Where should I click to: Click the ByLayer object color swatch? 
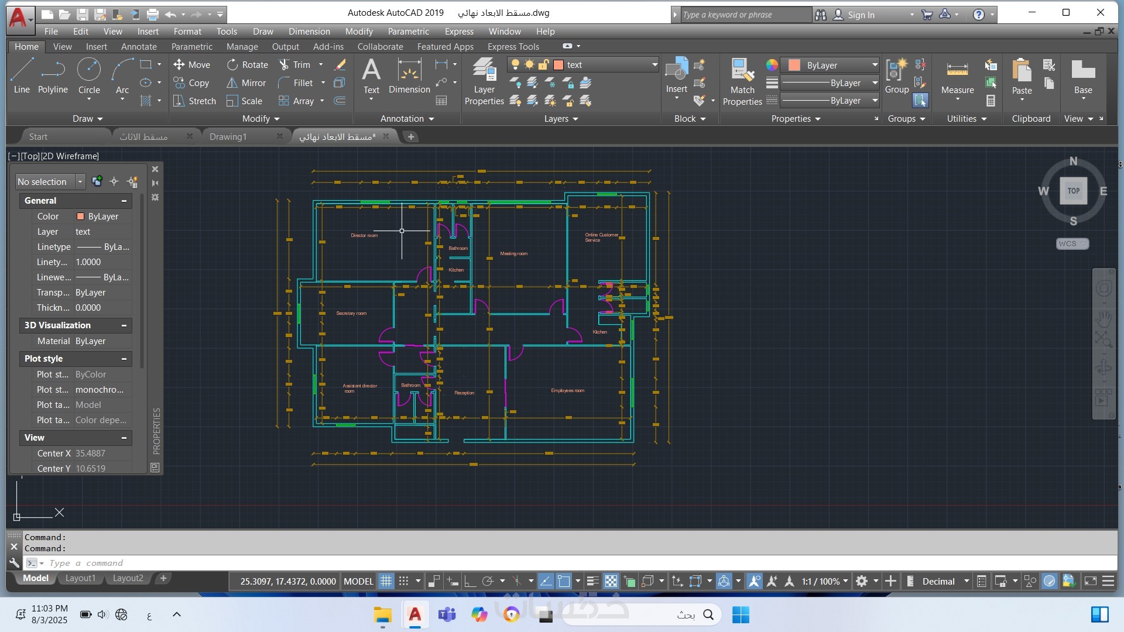[x=794, y=65]
